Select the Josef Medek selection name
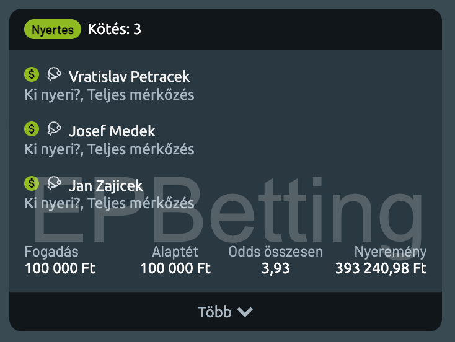Image resolution: width=455 pixels, height=342 pixels. coord(112,131)
